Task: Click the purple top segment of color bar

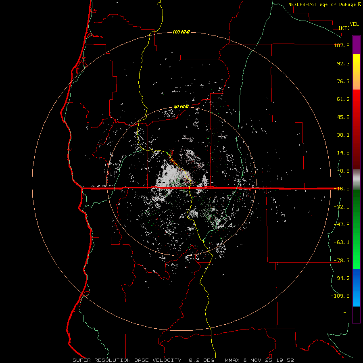Action: click(x=356, y=45)
